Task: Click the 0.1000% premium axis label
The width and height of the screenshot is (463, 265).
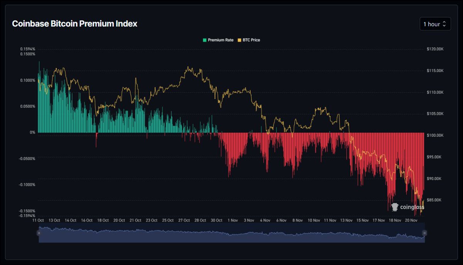Action: pos(27,80)
